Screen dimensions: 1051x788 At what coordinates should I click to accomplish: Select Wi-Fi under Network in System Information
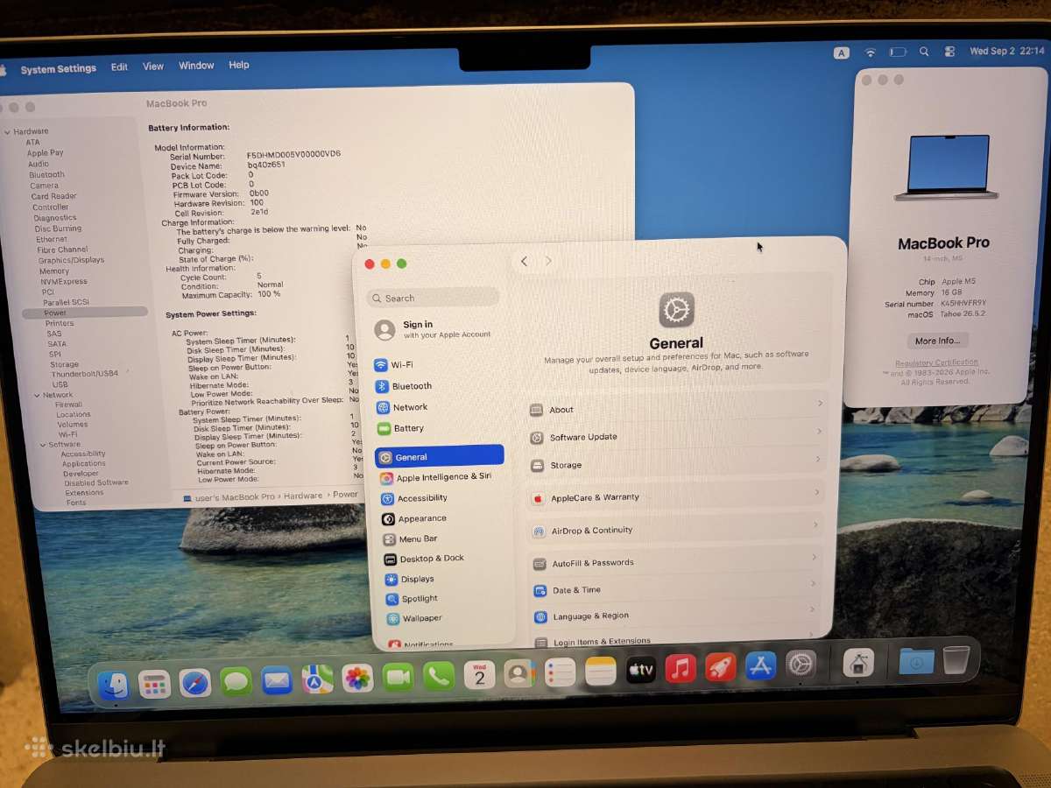click(x=67, y=434)
